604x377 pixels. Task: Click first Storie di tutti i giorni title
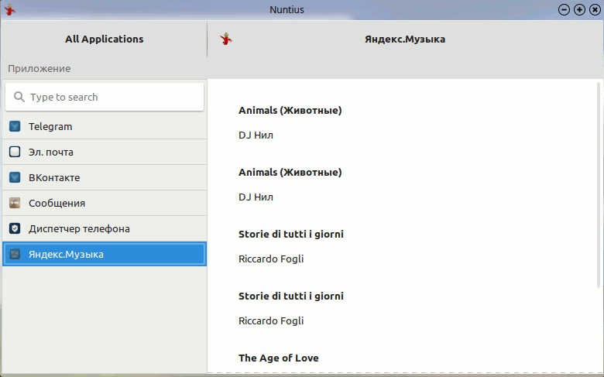click(291, 234)
